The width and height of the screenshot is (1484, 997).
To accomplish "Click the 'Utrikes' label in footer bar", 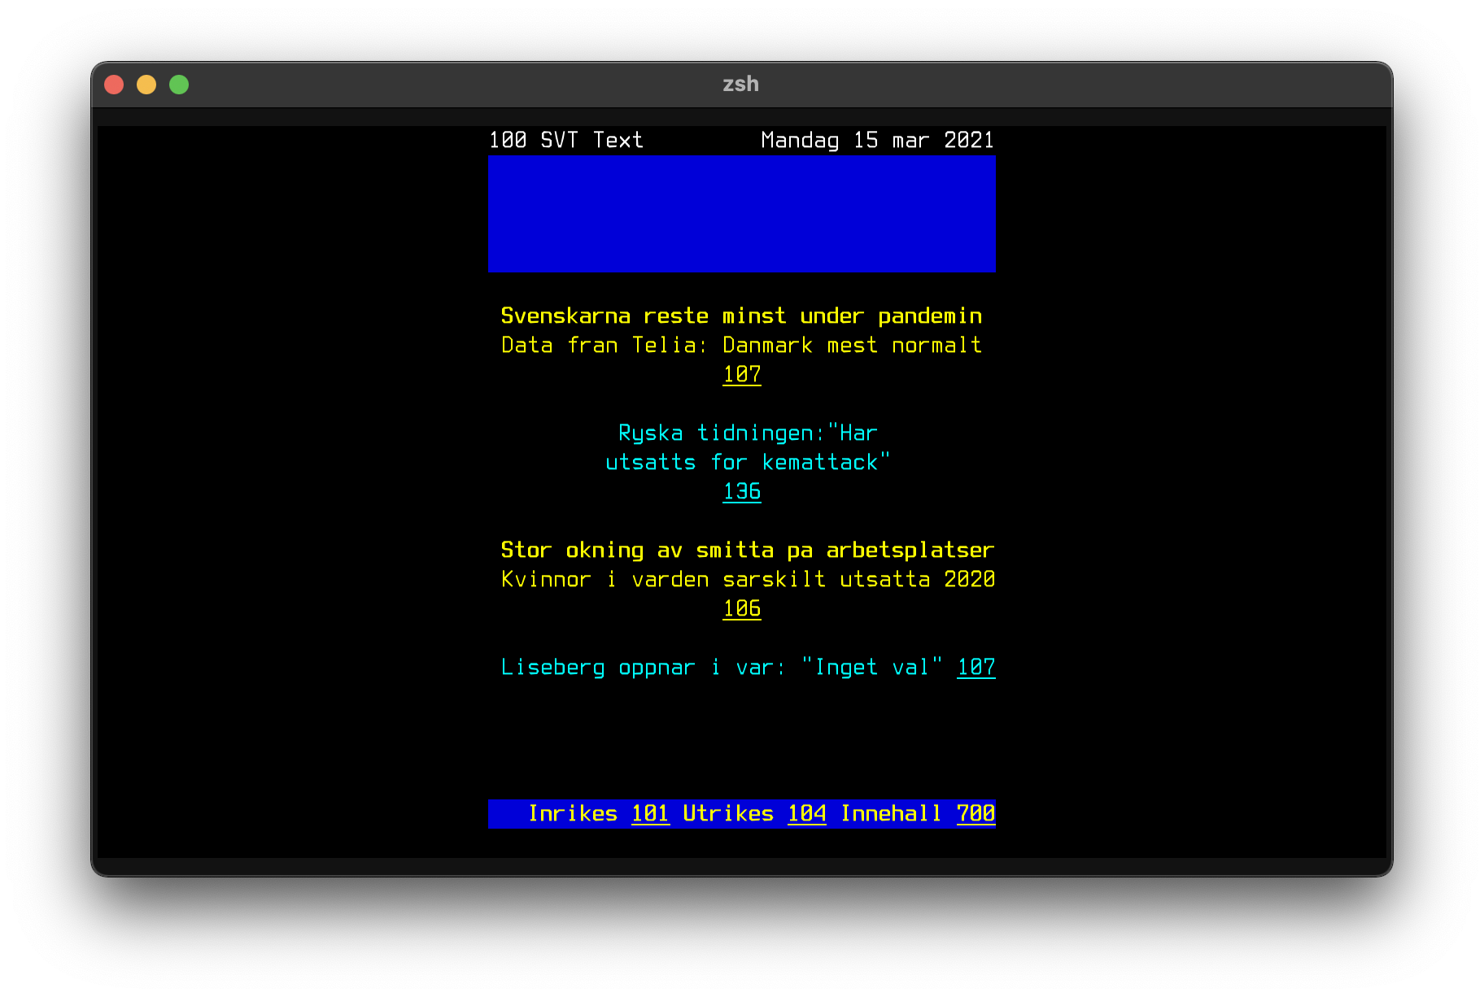I will click(729, 814).
